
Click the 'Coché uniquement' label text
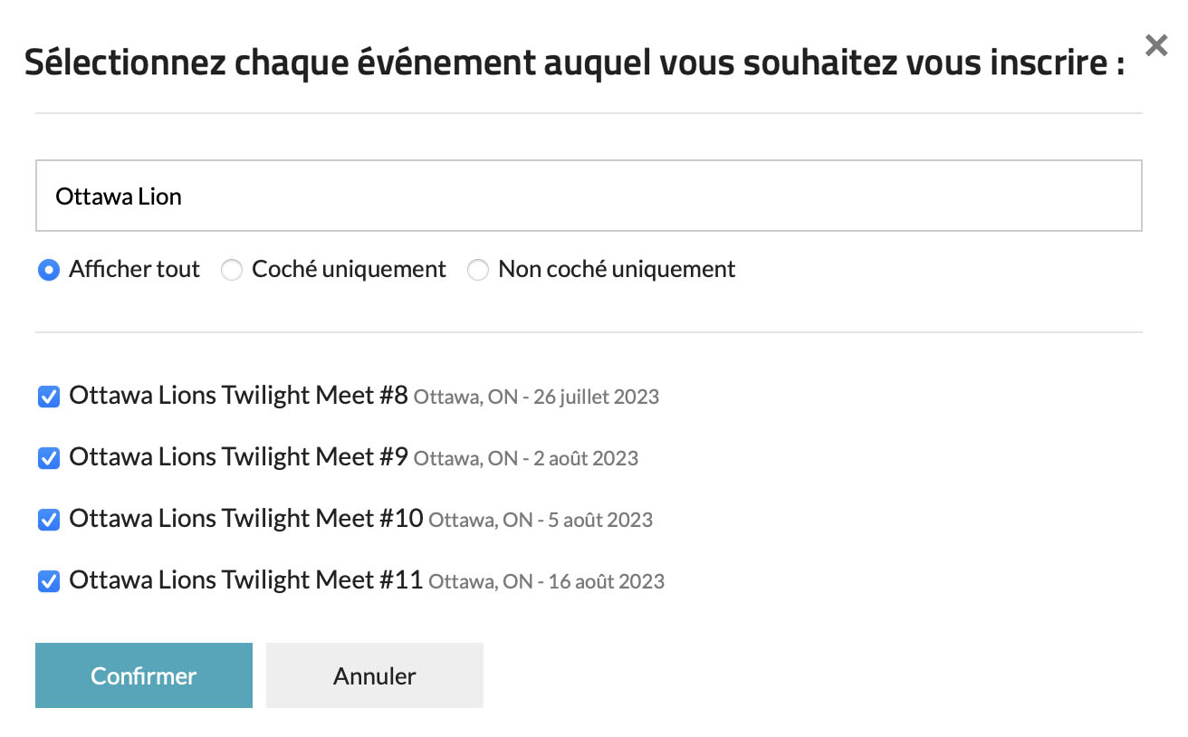pos(349,270)
